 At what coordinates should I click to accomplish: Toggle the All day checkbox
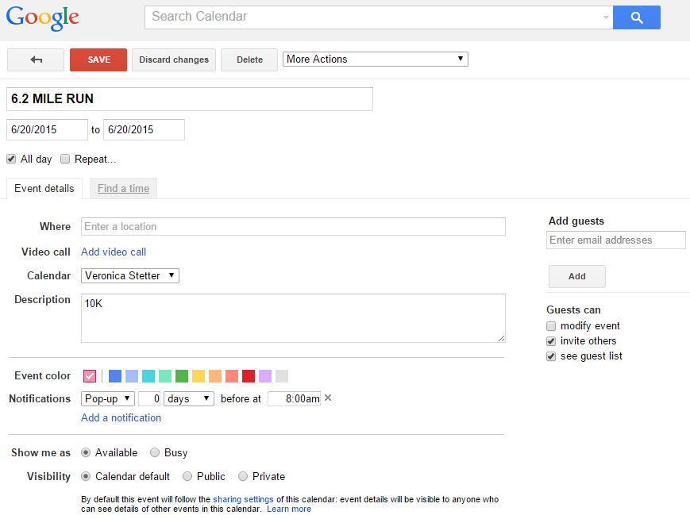[x=11, y=159]
